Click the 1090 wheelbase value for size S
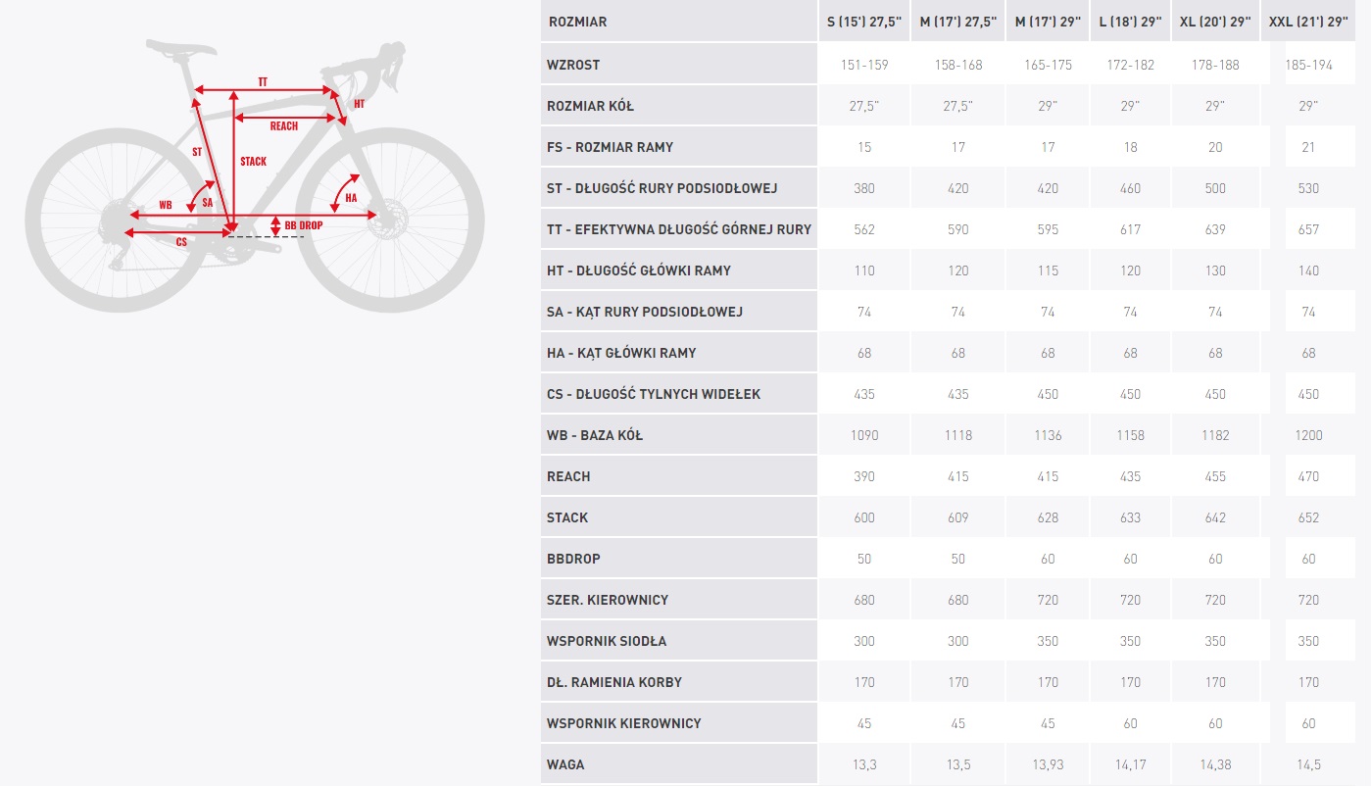1372x786 pixels. tap(864, 435)
